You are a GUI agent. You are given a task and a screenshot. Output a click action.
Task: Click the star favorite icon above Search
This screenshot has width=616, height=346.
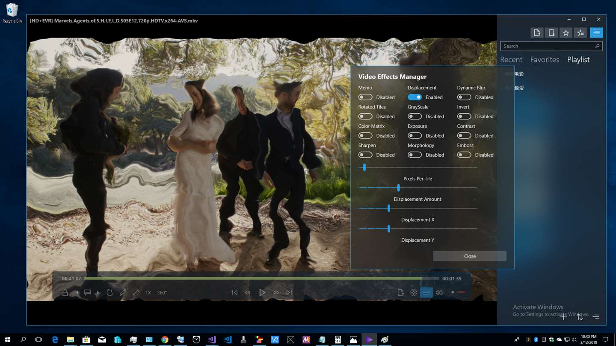[x=566, y=32]
